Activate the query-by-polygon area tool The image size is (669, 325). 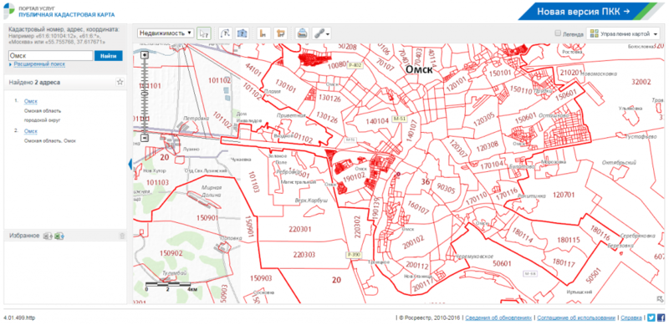242,33
